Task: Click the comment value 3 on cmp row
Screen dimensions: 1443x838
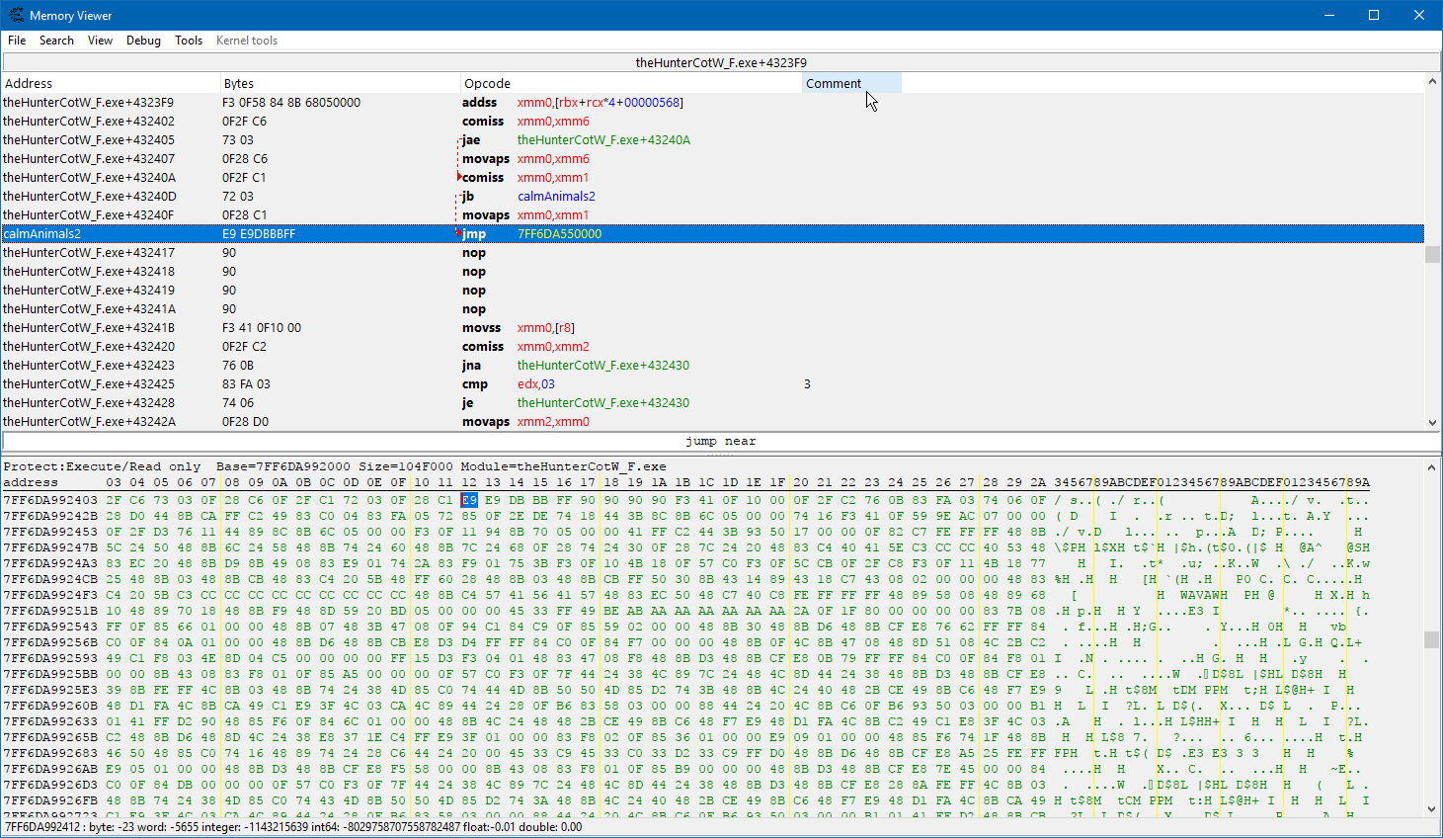Action: pos(807,384)
